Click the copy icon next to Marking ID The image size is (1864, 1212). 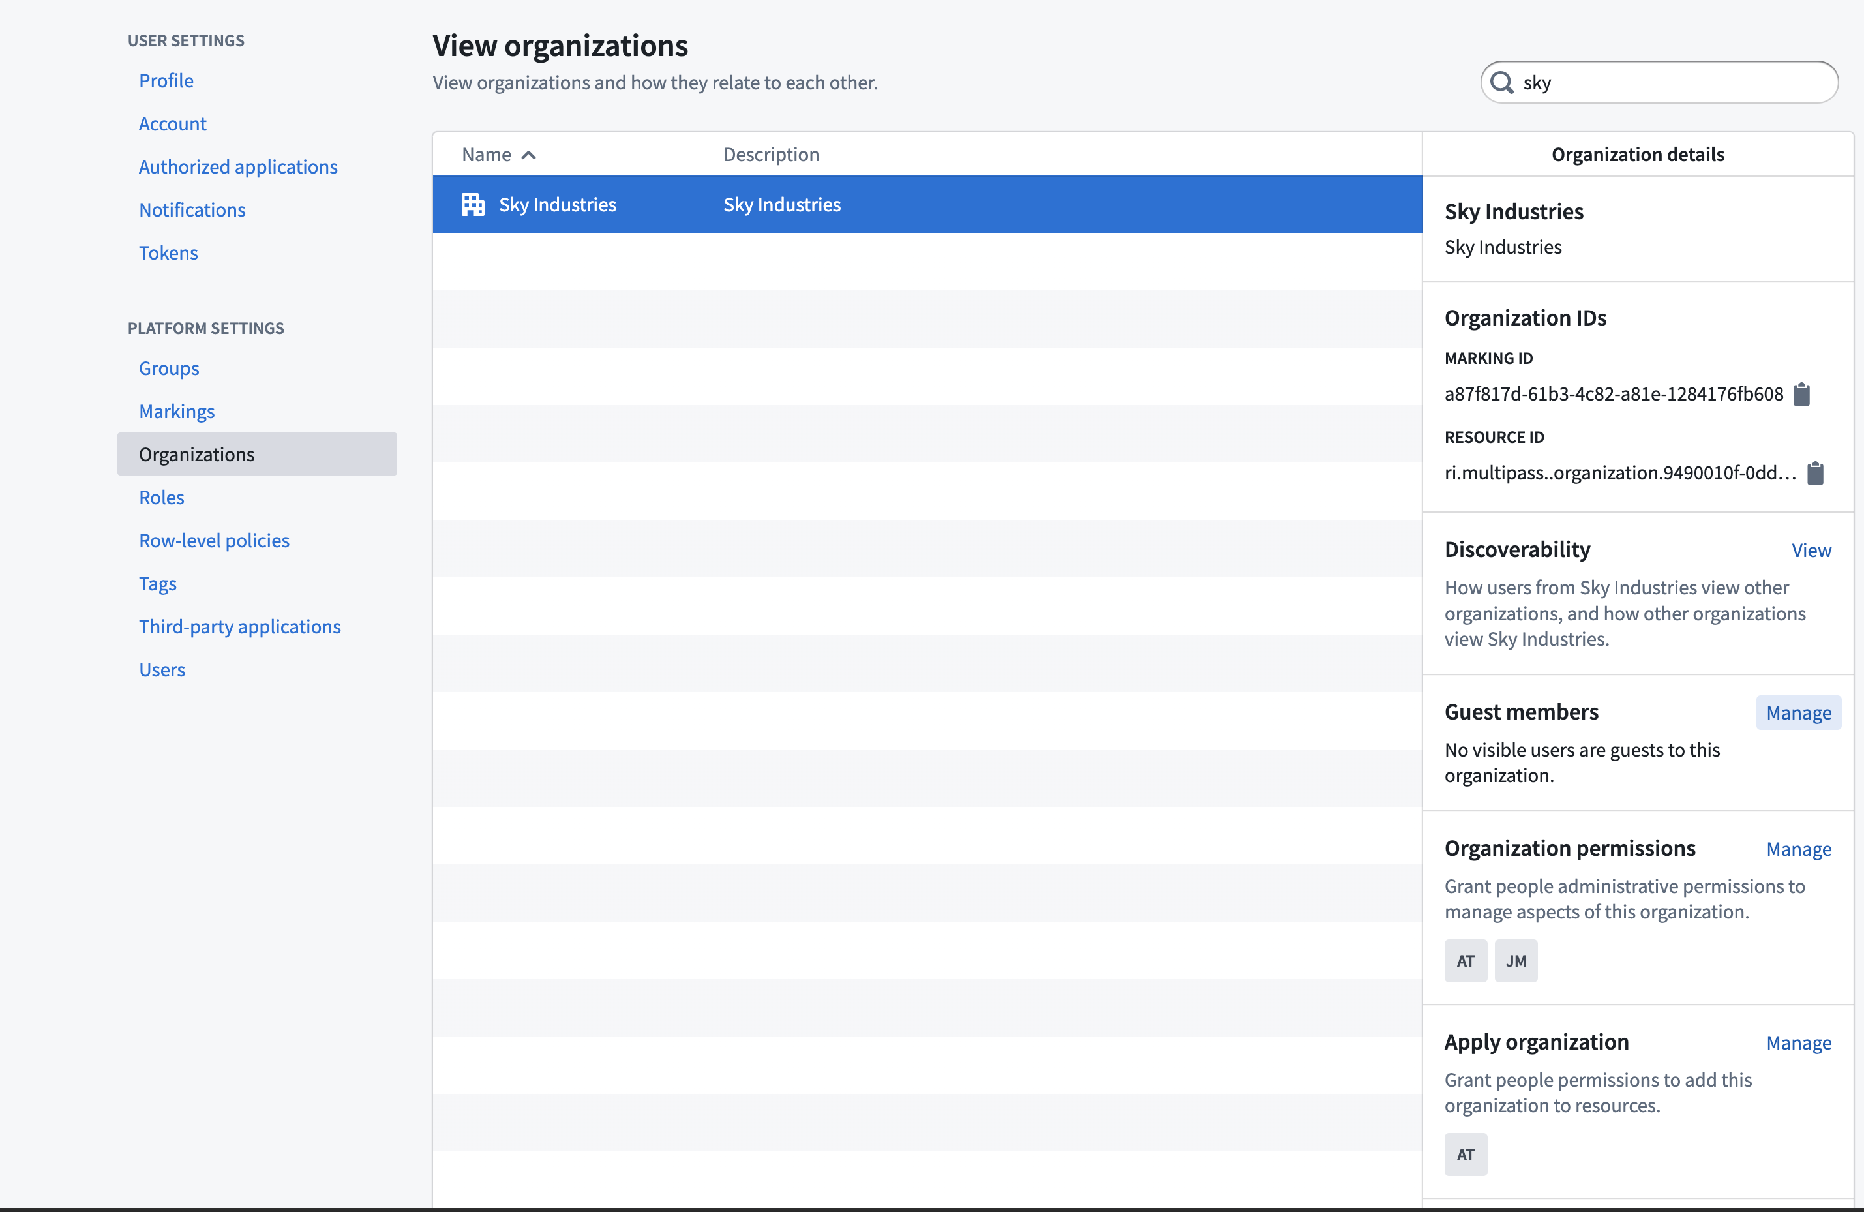[1804, 394]
